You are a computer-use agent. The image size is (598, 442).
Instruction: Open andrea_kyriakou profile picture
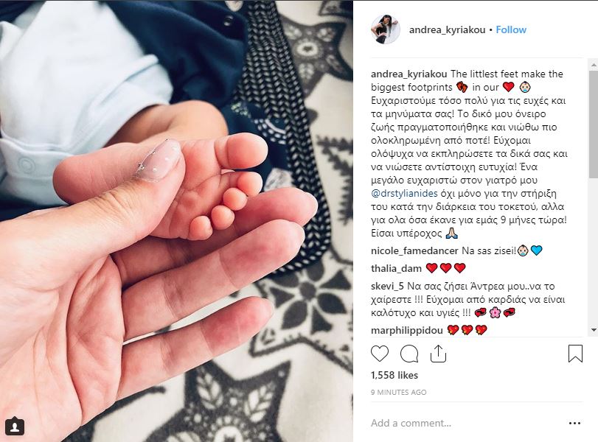(x=385, y=29)
